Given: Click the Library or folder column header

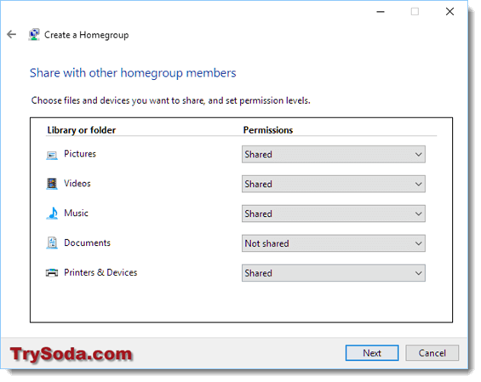Looking at the screenshot, I should point(82,130).
